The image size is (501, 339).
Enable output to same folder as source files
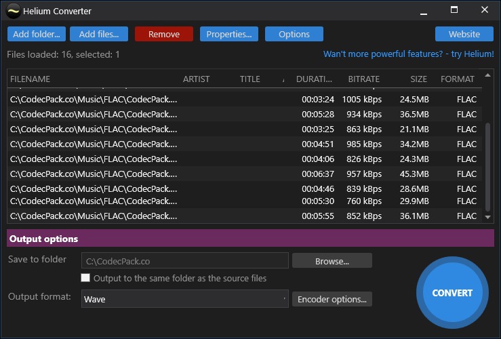(x=85, y=278)
